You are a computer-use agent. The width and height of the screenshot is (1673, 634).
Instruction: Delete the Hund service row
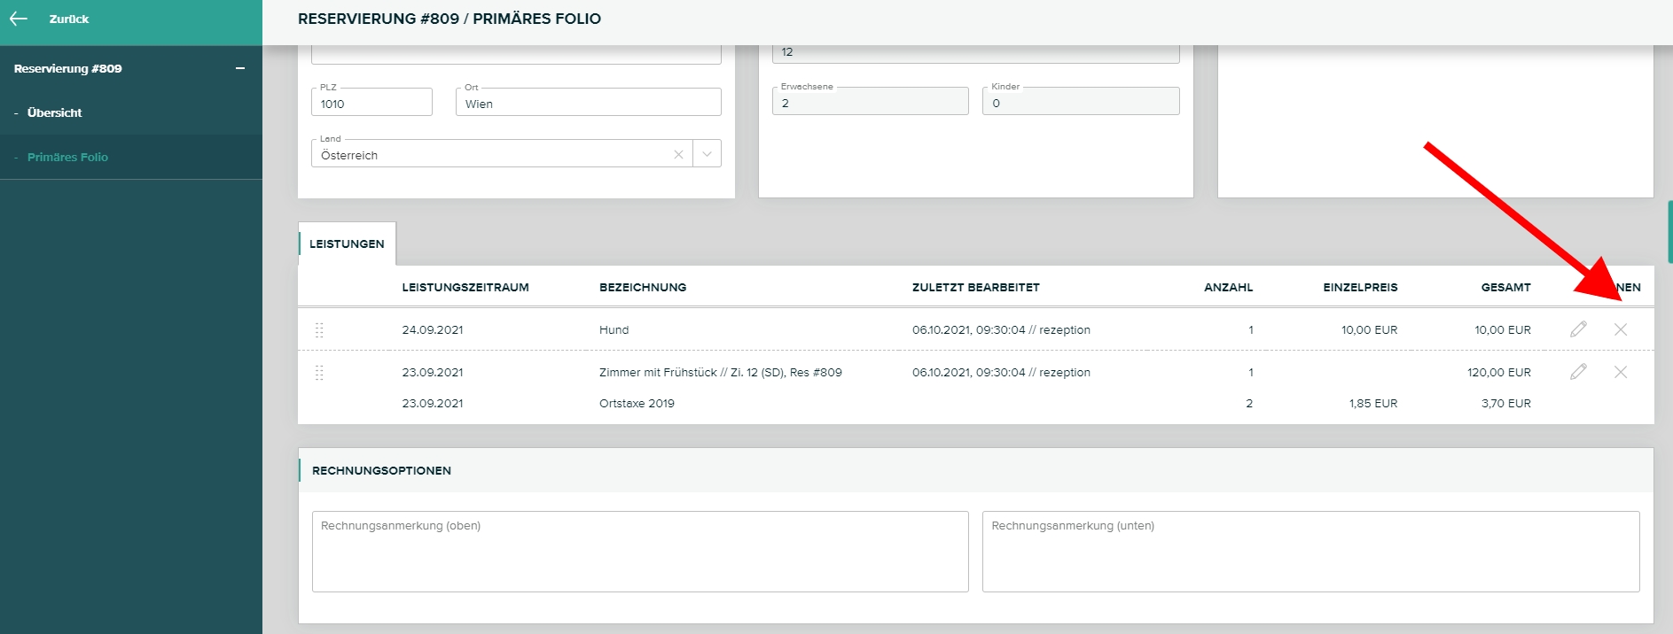click(x=1620, y=329)
